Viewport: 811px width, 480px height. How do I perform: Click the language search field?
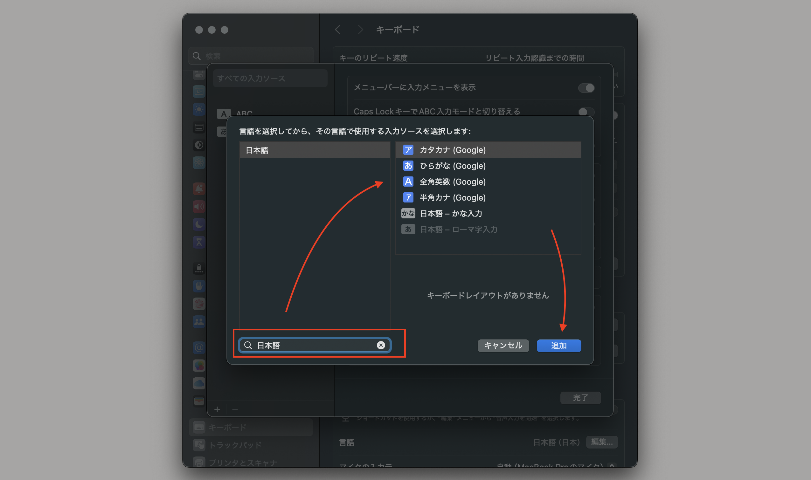(315, 345)
